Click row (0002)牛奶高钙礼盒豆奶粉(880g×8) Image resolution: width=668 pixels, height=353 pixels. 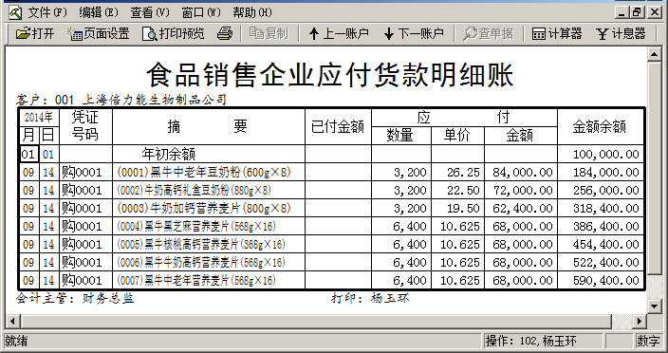point(331,190)
